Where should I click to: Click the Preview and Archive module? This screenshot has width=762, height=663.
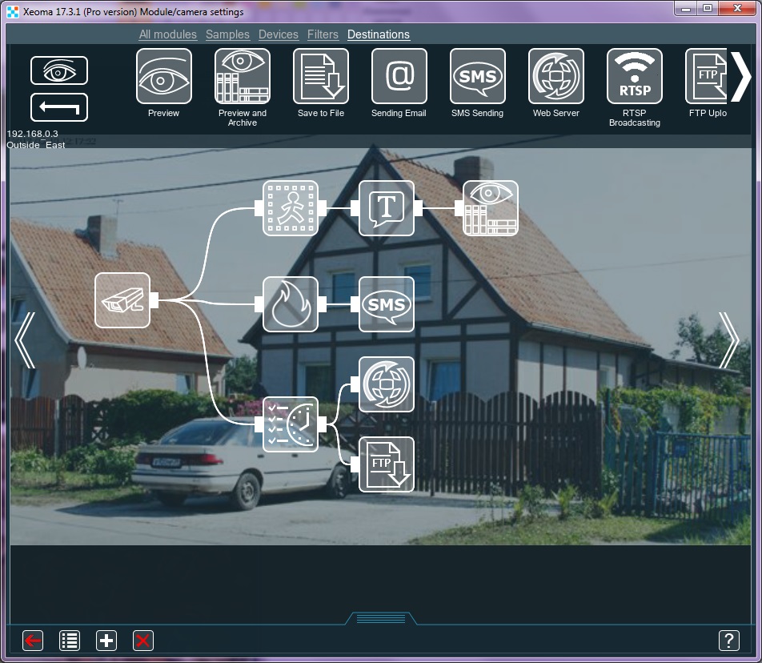click(243, 76)
